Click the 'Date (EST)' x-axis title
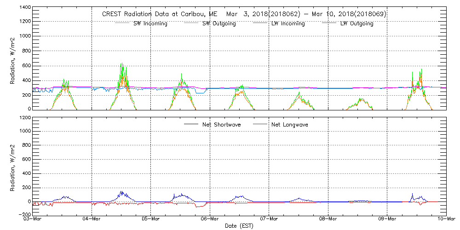 click(239, 226)
